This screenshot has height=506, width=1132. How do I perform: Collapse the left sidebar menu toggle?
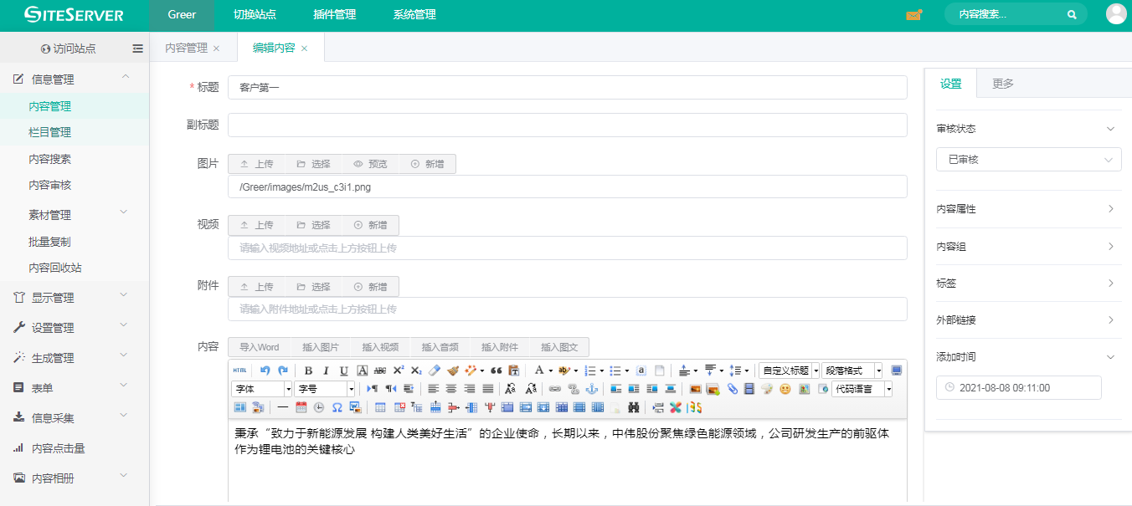pos(138,49)
